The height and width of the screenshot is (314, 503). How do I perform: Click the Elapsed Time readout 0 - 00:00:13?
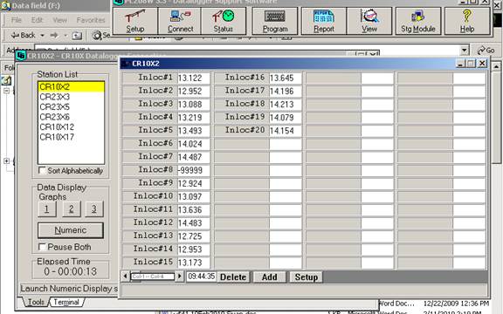pos(71,272)
